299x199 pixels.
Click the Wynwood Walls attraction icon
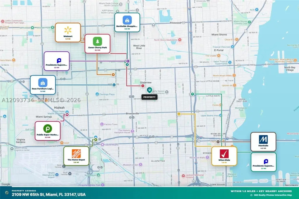(x=207, y=158)
